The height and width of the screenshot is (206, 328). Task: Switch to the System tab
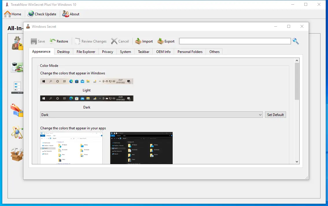125,52
